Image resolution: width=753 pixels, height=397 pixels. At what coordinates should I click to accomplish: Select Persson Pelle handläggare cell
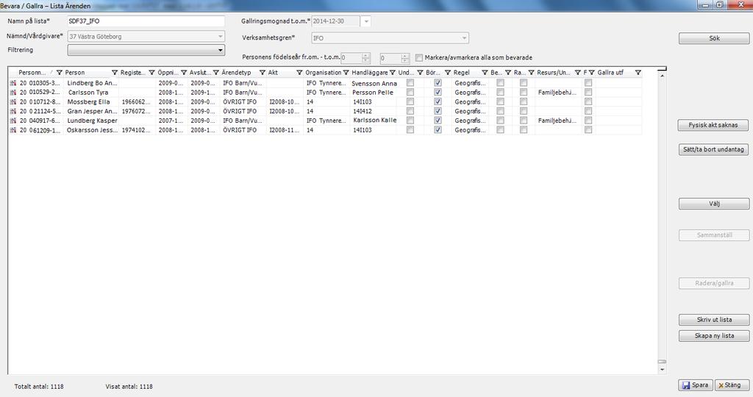(373, 92)
